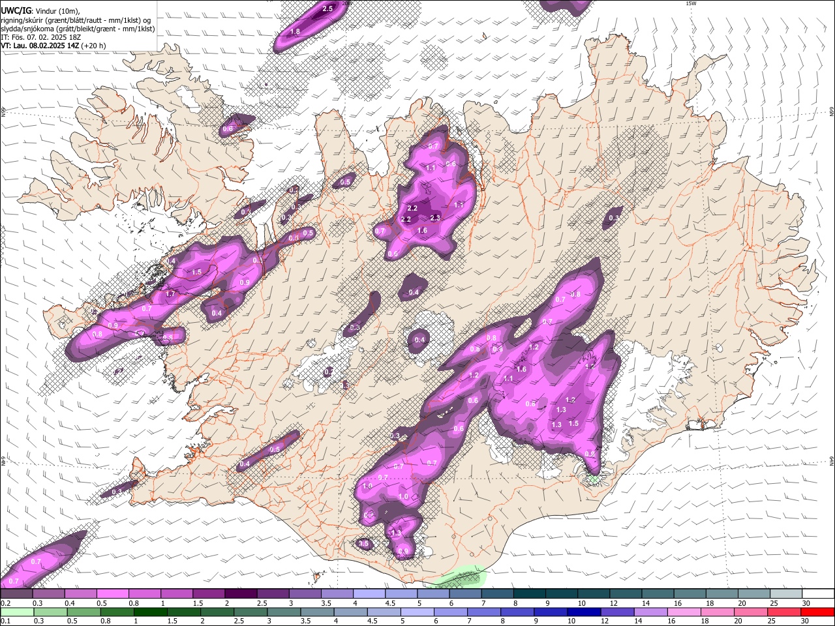Select the upper legend swatch between 2 and 2.5
Image resolution: width=835 pixels, height=626 pixels.
241,594
